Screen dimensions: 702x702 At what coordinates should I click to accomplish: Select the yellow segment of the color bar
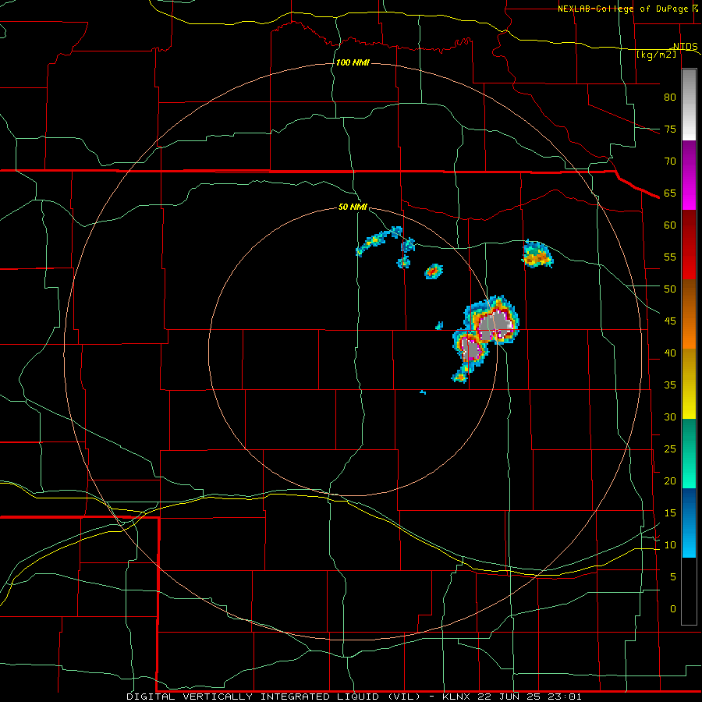coord(689,384)
